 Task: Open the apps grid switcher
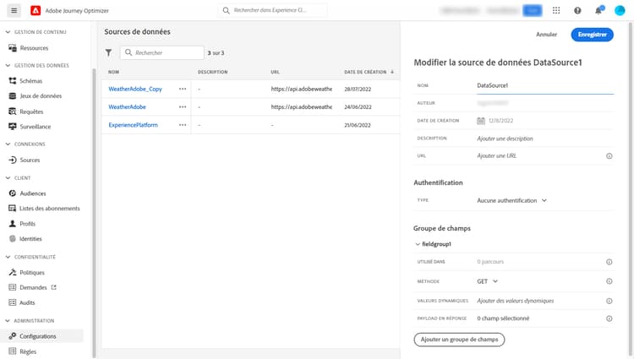pos(556,10)
